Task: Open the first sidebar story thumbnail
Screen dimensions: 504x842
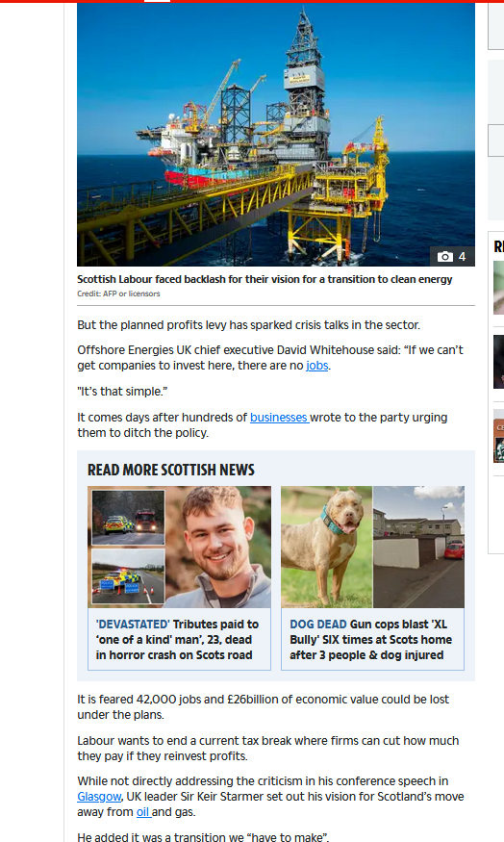Action: [x=498, y=288]
